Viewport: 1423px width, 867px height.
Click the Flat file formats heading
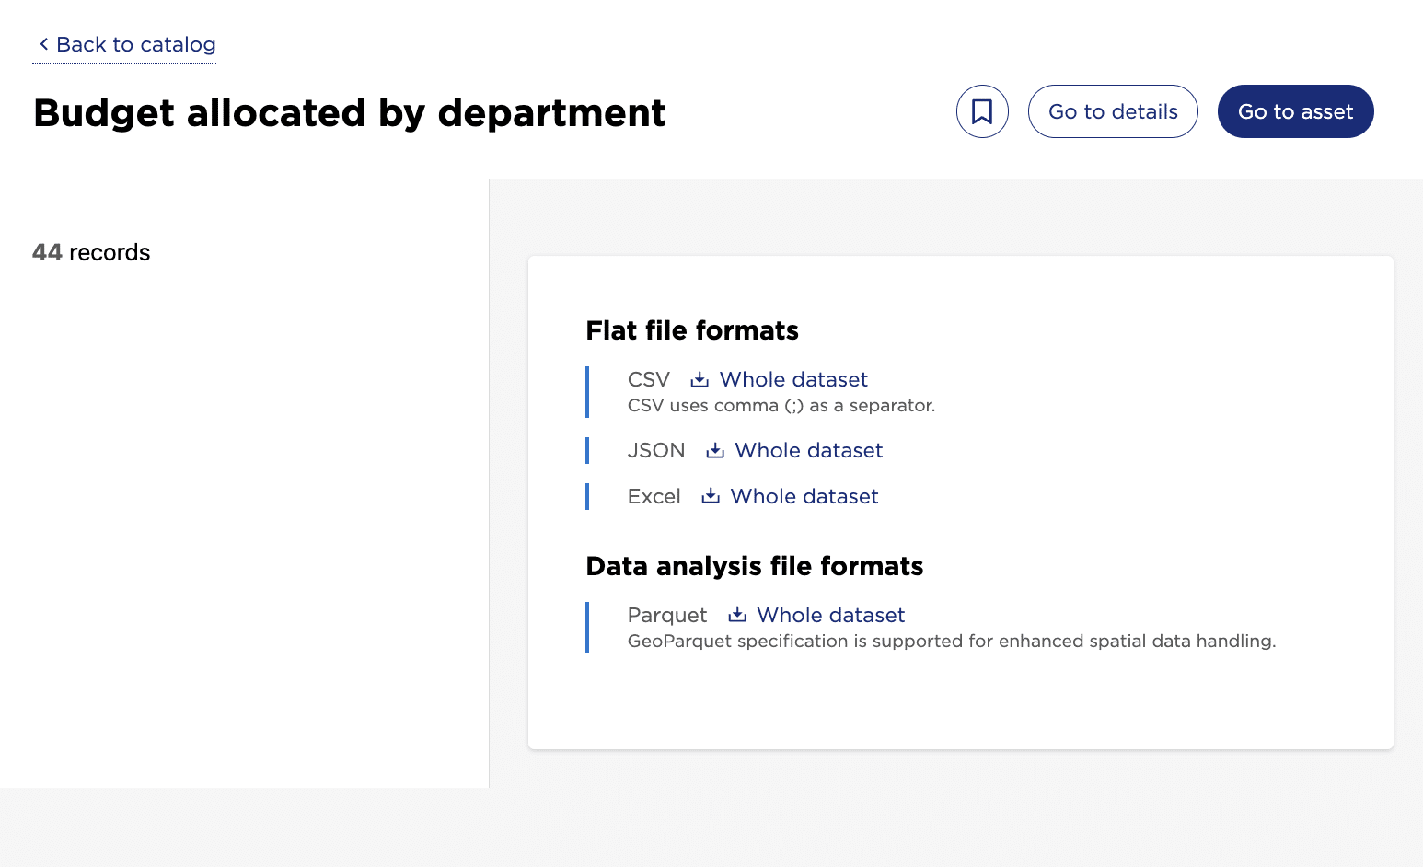[x=692, y=331]
